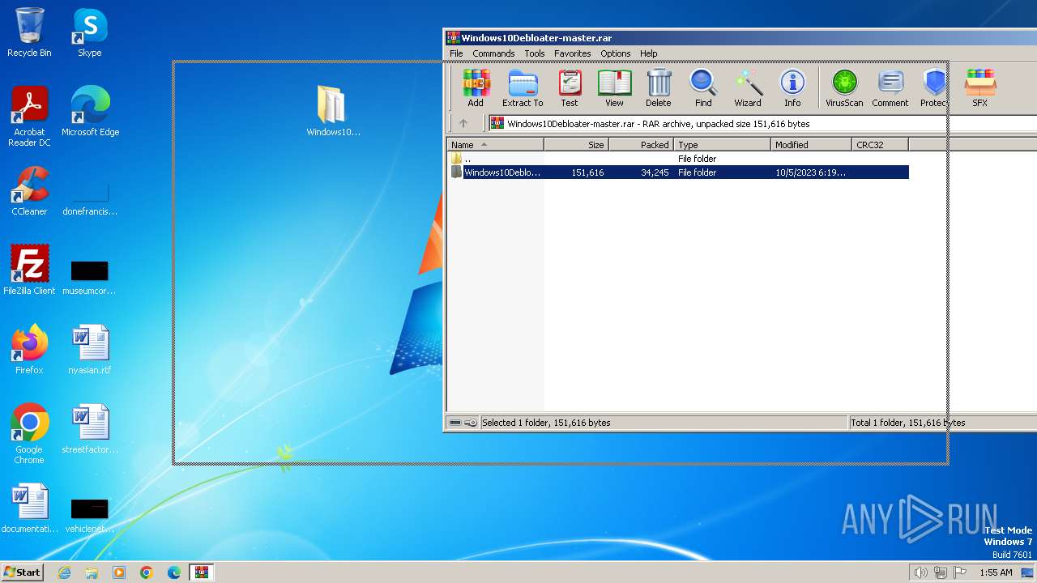Click the volume speaker tray icon
The image size is (1037, 583).
coord(920,572)
